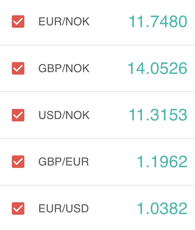195x230 pixels.
Task: Select the 1.0382 exchange rate
Action: 162,208
